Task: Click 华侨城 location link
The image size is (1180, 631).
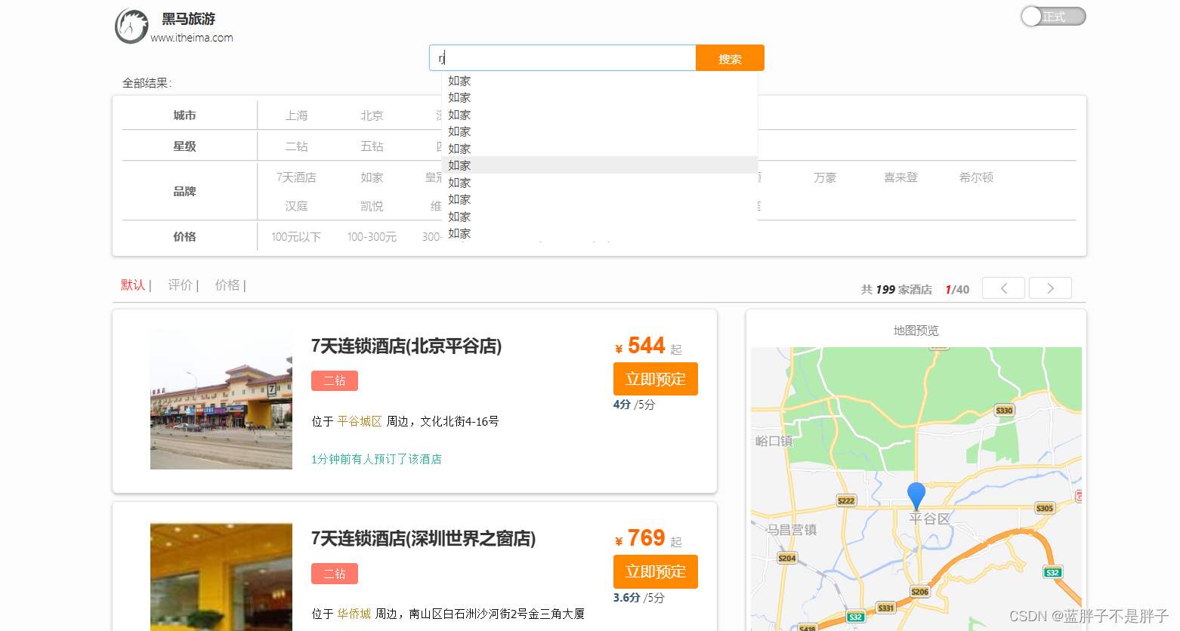Action: click(x=354, y=614)
